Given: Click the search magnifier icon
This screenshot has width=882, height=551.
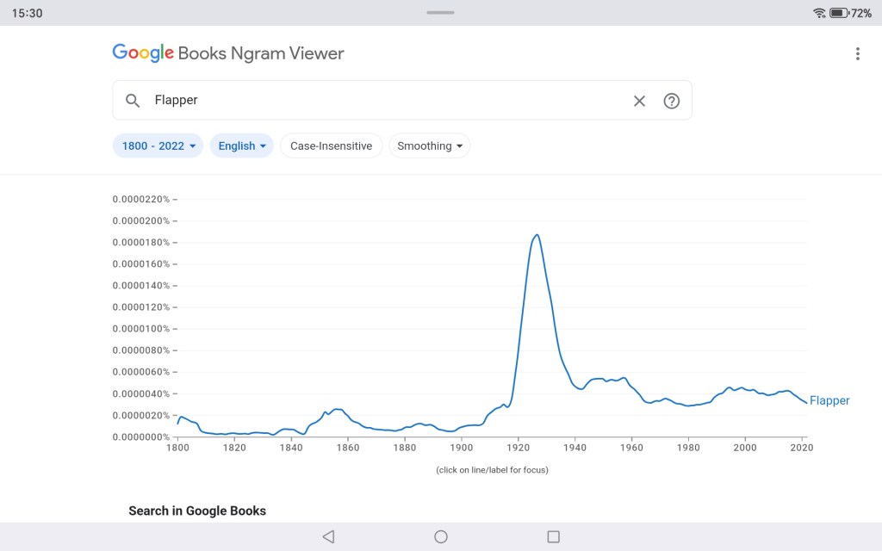Looking at the screenshot, I should click(133, 101).
